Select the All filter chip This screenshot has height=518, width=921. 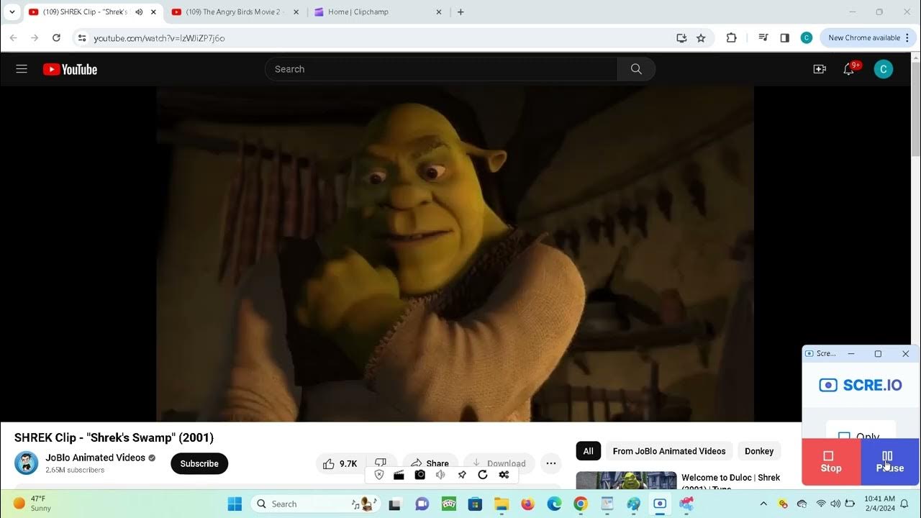pyautogui.click(x=588, y=451)
